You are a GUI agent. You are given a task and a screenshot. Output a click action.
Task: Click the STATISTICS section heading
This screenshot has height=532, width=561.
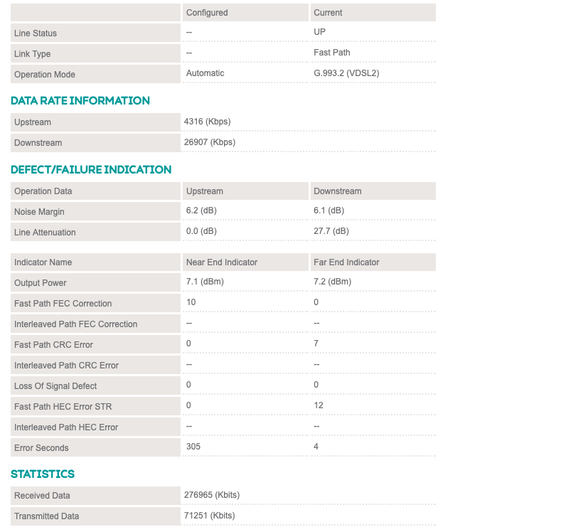[x=43, y=474]
